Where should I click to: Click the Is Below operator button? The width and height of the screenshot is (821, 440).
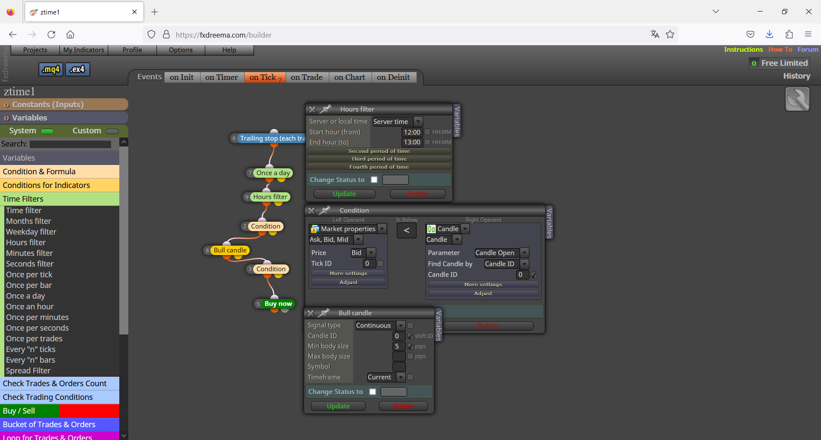pyautogui.click(x=407, y=231)
